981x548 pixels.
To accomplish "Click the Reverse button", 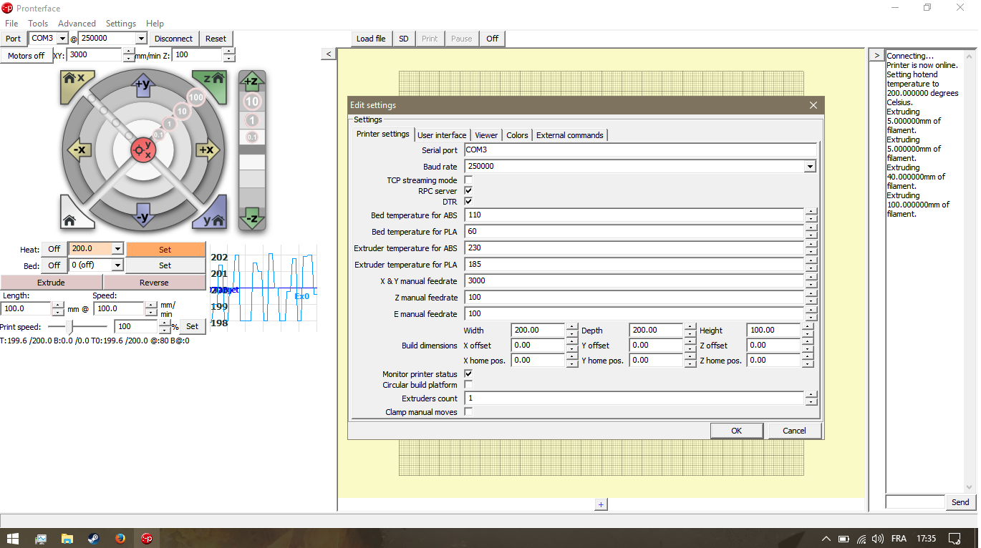I will click(154, 283).
